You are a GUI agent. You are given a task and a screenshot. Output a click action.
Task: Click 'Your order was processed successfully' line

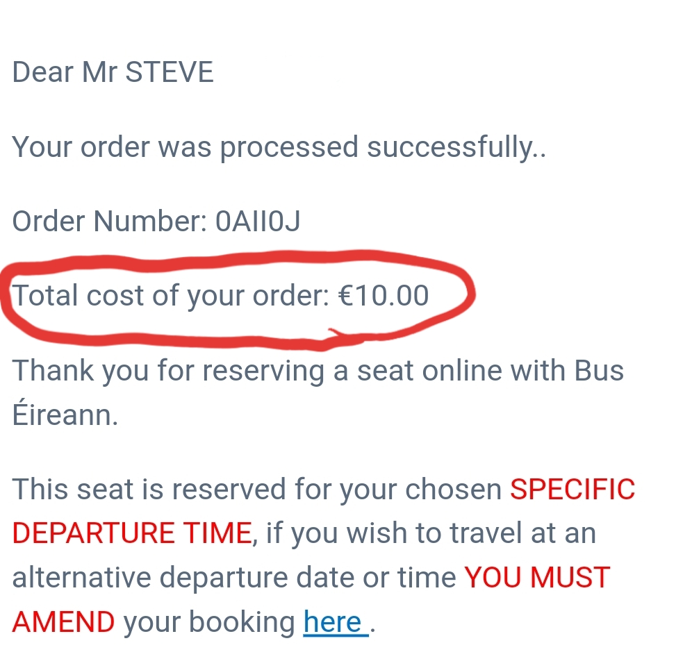(x=278, y=147)
